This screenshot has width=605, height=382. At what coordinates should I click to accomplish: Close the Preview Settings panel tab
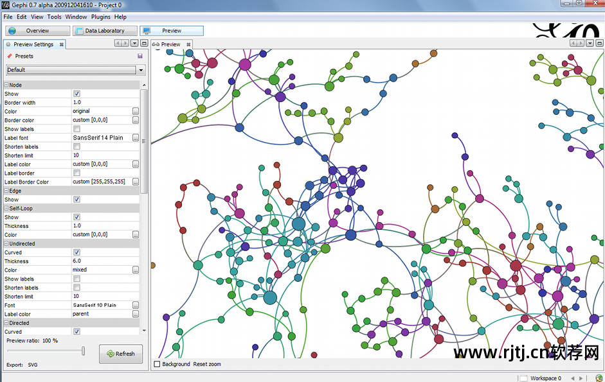pyautogui.click(x=61, y=45)
